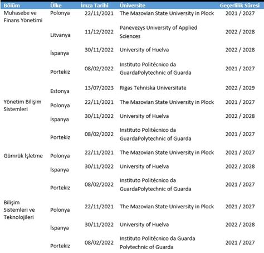
Task: Select 22/11/2021 in the Gümrük İşletme row
Action: tap(99, 152)
